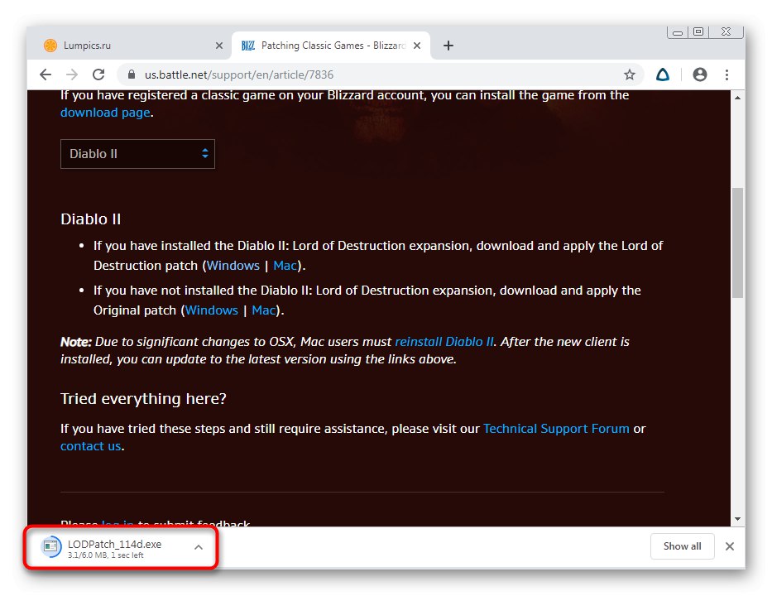Select the Patching Classic Games tab
This screenshot has height=596, width=772.
pos(331,46)
